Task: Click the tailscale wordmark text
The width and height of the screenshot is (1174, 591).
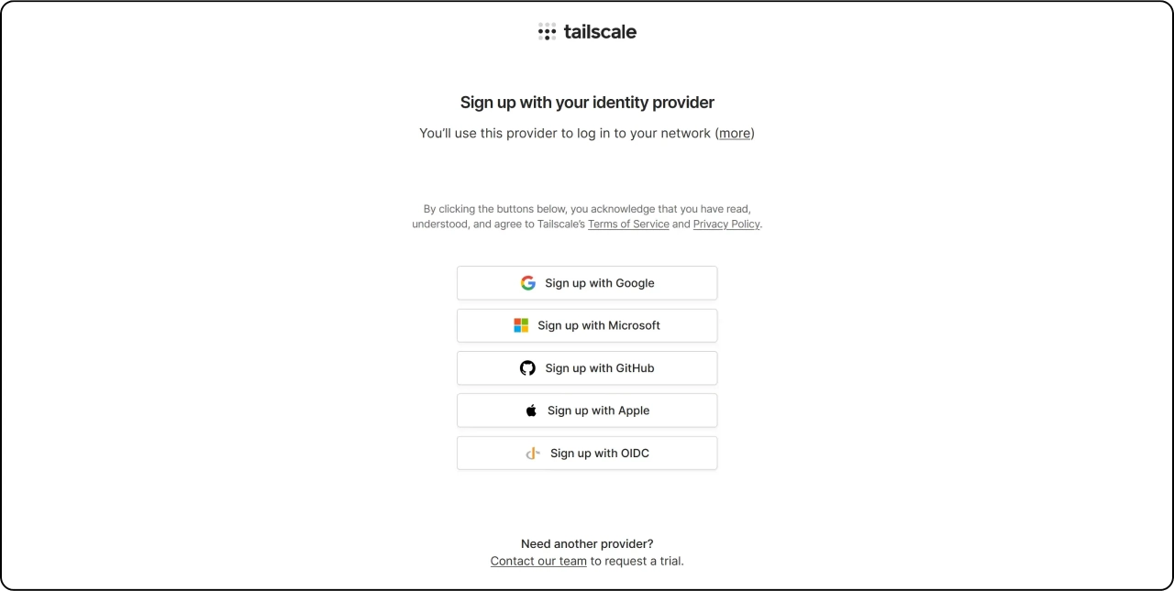Action: [x=600, y=32]
